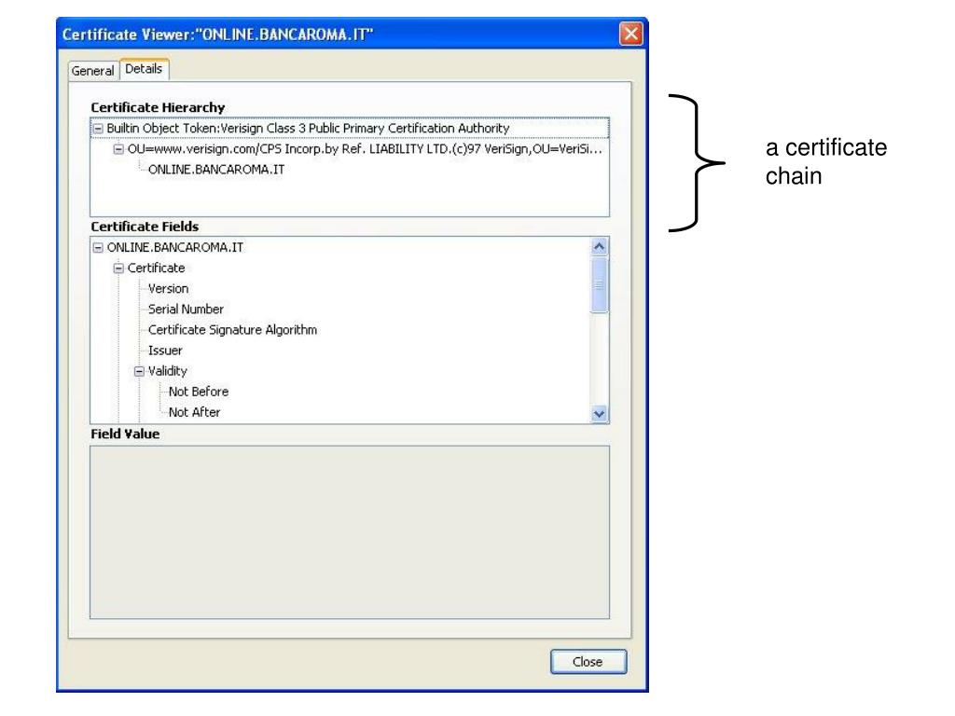Collapse the Builtin Object Token hierarchy node
955x716 pixels.
point(98,129)
